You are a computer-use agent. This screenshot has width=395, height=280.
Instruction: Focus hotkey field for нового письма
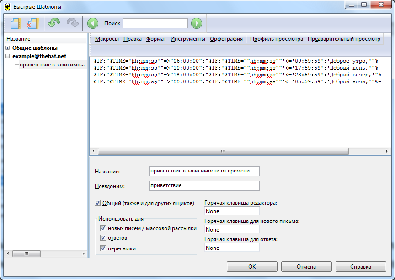(x=232, y=229)
